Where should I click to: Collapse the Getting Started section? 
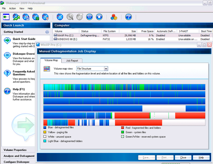pyautogui.click(x=47, y=32)
